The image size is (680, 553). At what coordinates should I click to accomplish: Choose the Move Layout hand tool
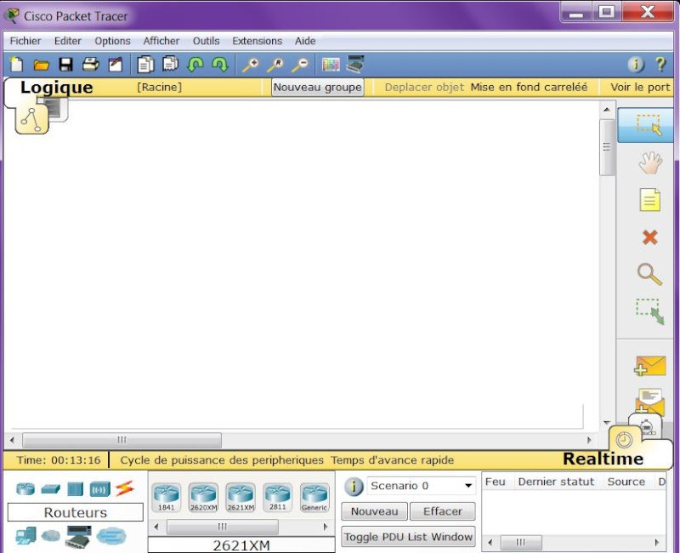(650, 162)
